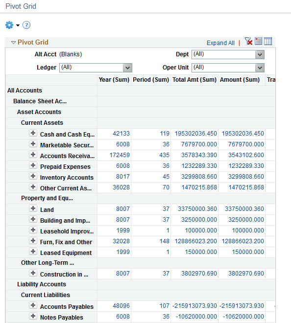This screenshot has width=291, height=323.
Task: Select the Other Long-Term ... row
Action: (48, 263)
